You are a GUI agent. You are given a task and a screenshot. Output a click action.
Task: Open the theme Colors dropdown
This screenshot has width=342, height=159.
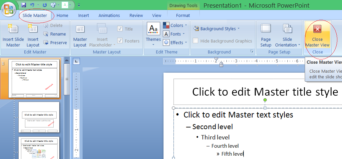pos(175,25)
